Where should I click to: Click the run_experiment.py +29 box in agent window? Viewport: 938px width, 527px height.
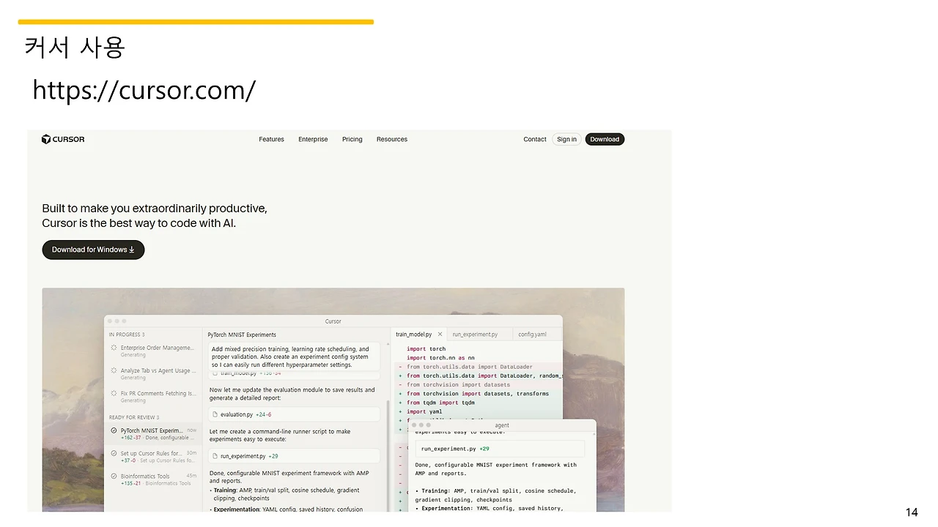(500, 449)
